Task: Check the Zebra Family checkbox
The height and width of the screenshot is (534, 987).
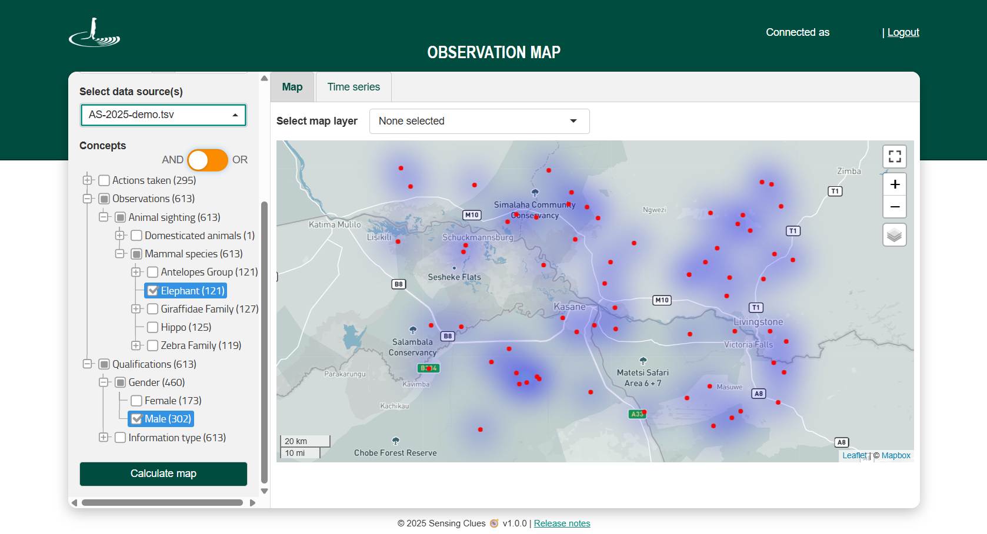Action: [x=152, y=345]
